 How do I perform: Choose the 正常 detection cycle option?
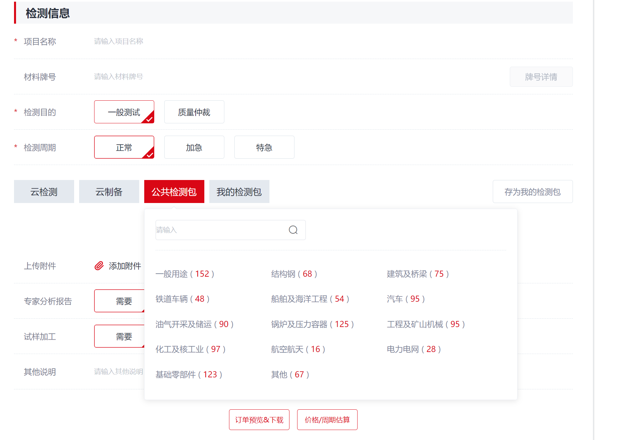pyautogui.click(x=124, y=147)
